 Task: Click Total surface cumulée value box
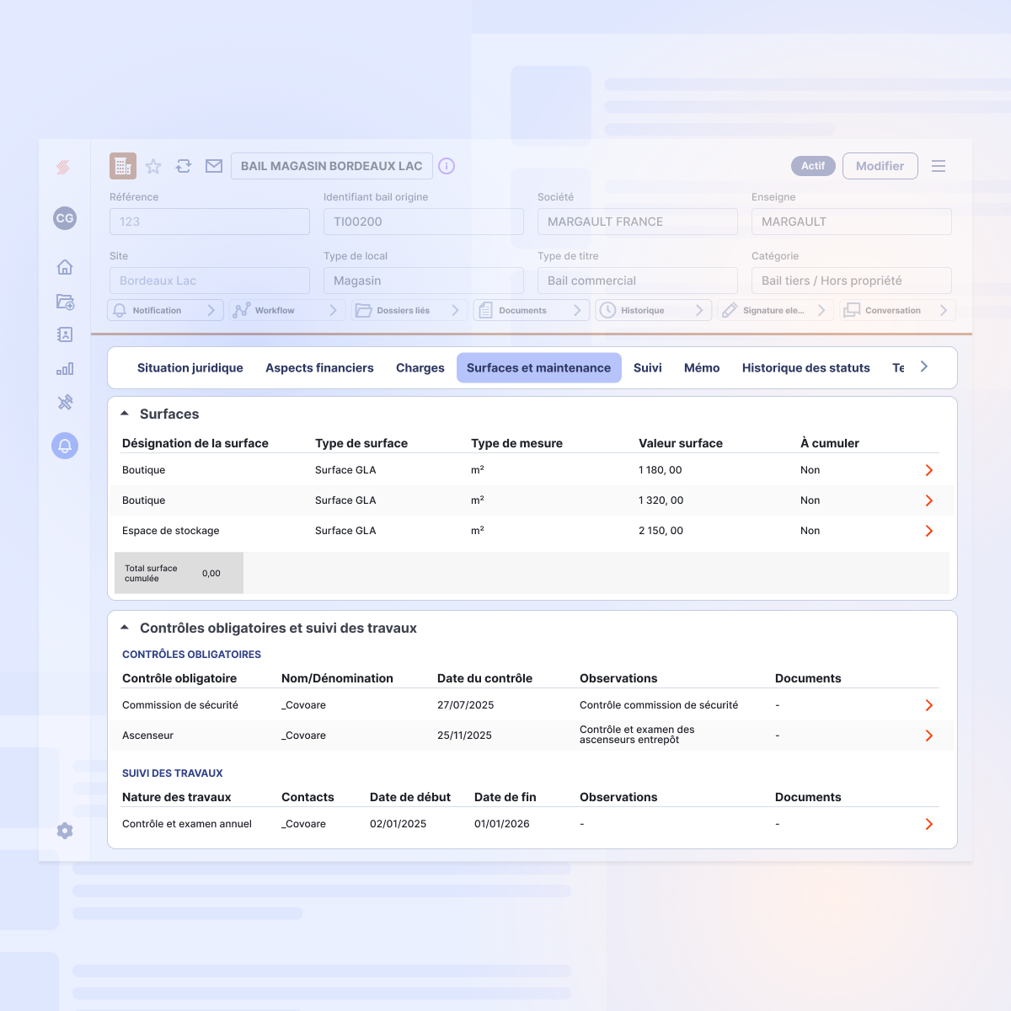tap(179, 573)
